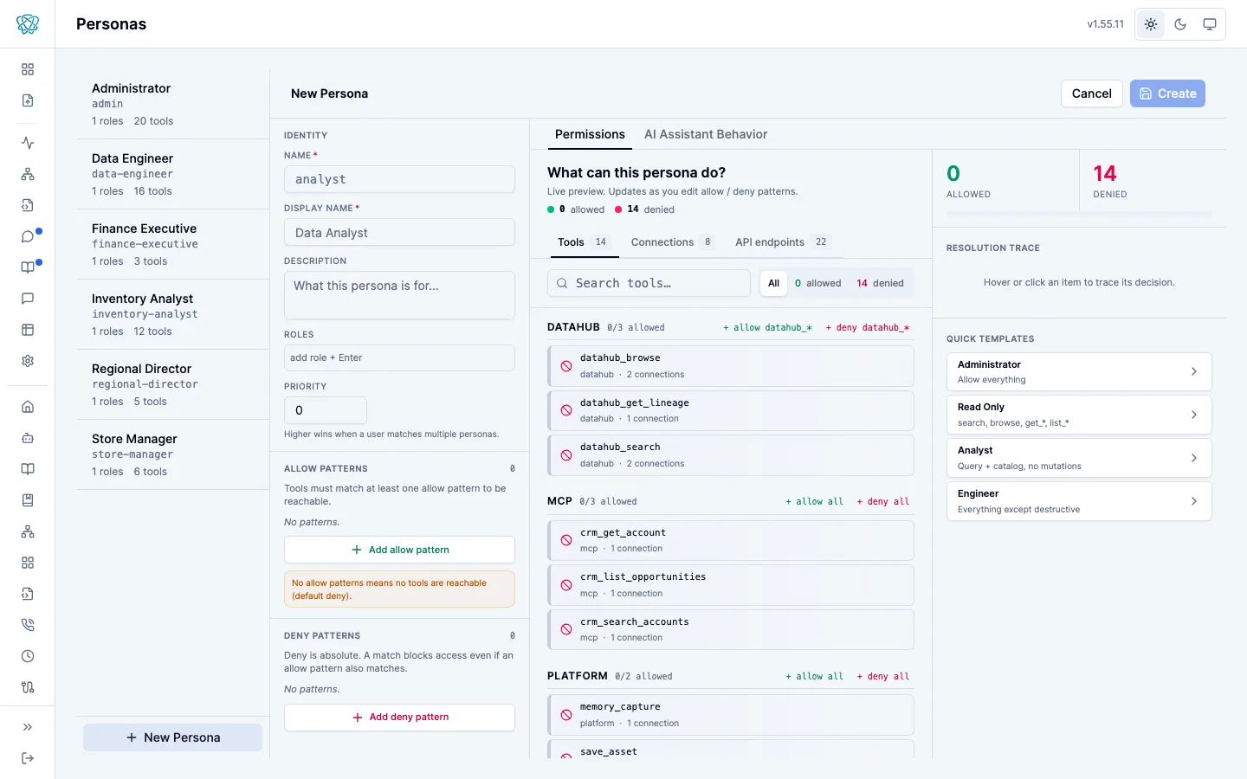Focus the Search tools field
Image resolution: width=1247 pixels, height=779 pixels.
(x=649, y=283)
